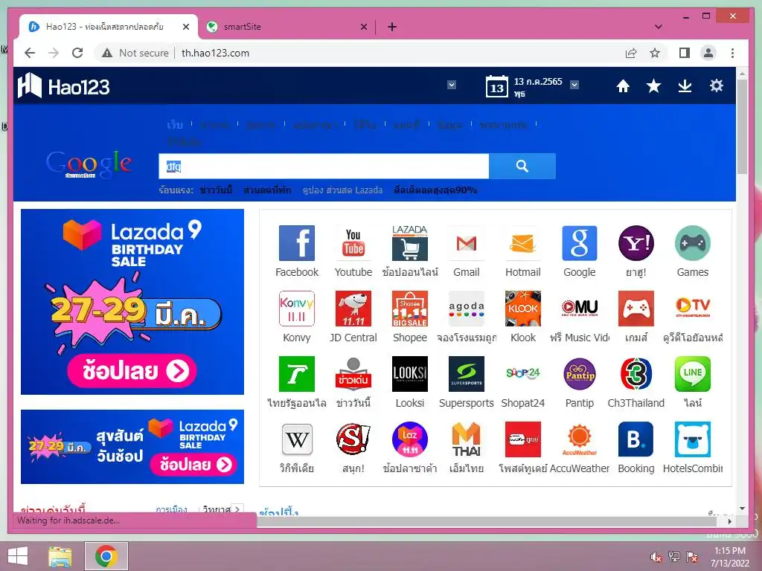Click the address bar URL th.hao123.com

215,53
